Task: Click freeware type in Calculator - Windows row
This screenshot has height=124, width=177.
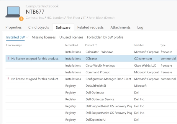Action: pyautogui.click(x=166, y=52)
